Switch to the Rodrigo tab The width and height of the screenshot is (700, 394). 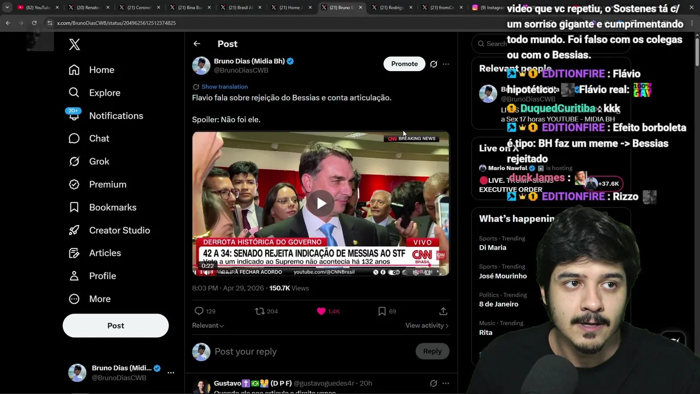[391, 8]
